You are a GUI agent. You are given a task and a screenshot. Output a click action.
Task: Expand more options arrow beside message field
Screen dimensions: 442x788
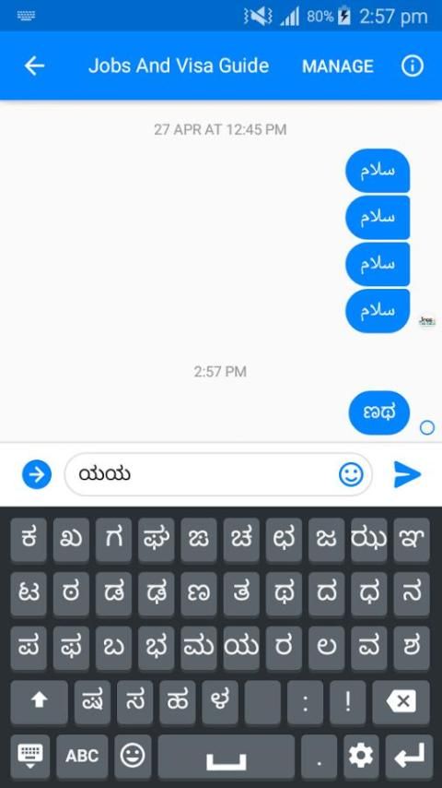(x=37, y=474)
